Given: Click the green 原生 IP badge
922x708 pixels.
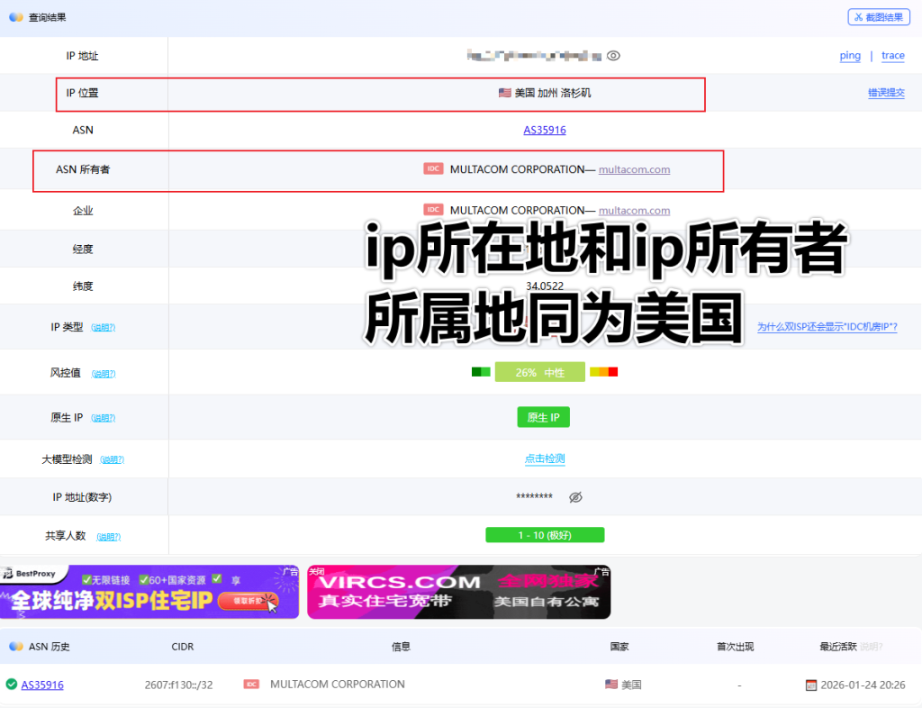Looking at the screenshot, I should click(543, 417).
